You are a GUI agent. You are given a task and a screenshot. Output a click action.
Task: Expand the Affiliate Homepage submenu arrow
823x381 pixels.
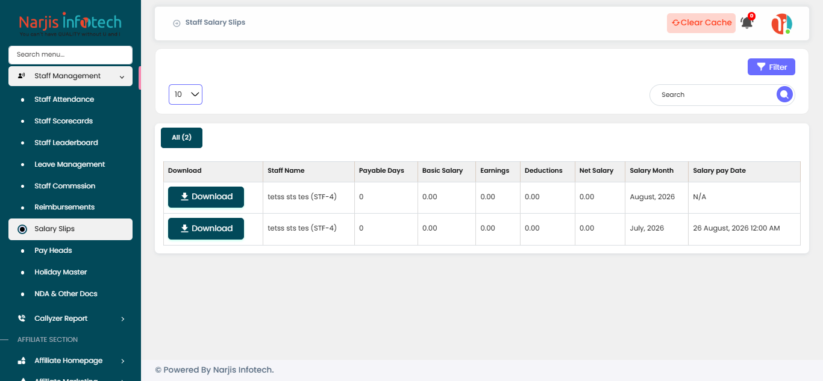(x=122, y=361)
